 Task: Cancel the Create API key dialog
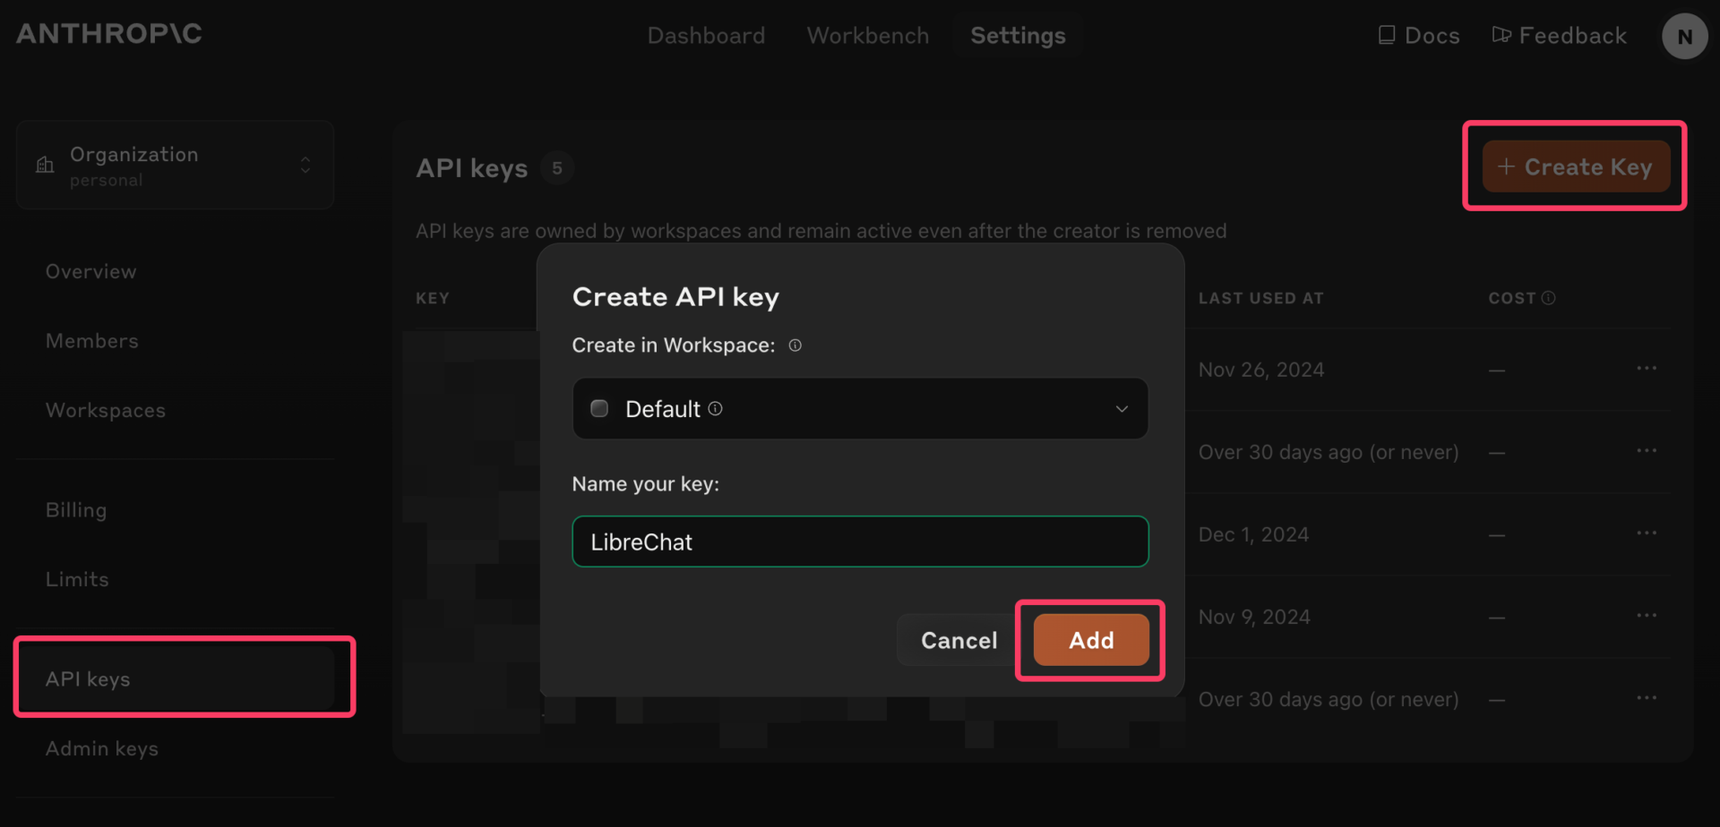(x=959, y=640)
